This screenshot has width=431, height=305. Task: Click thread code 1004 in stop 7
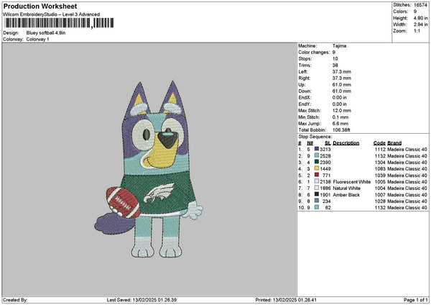[x=380, y=188]
